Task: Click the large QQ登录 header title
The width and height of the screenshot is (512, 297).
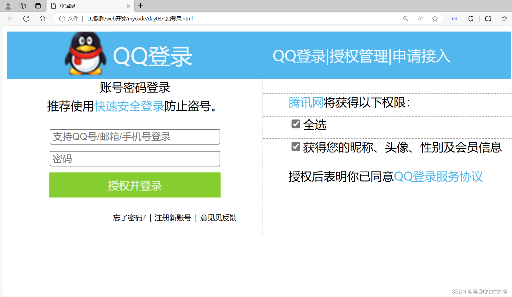Action: pos(152,56)
